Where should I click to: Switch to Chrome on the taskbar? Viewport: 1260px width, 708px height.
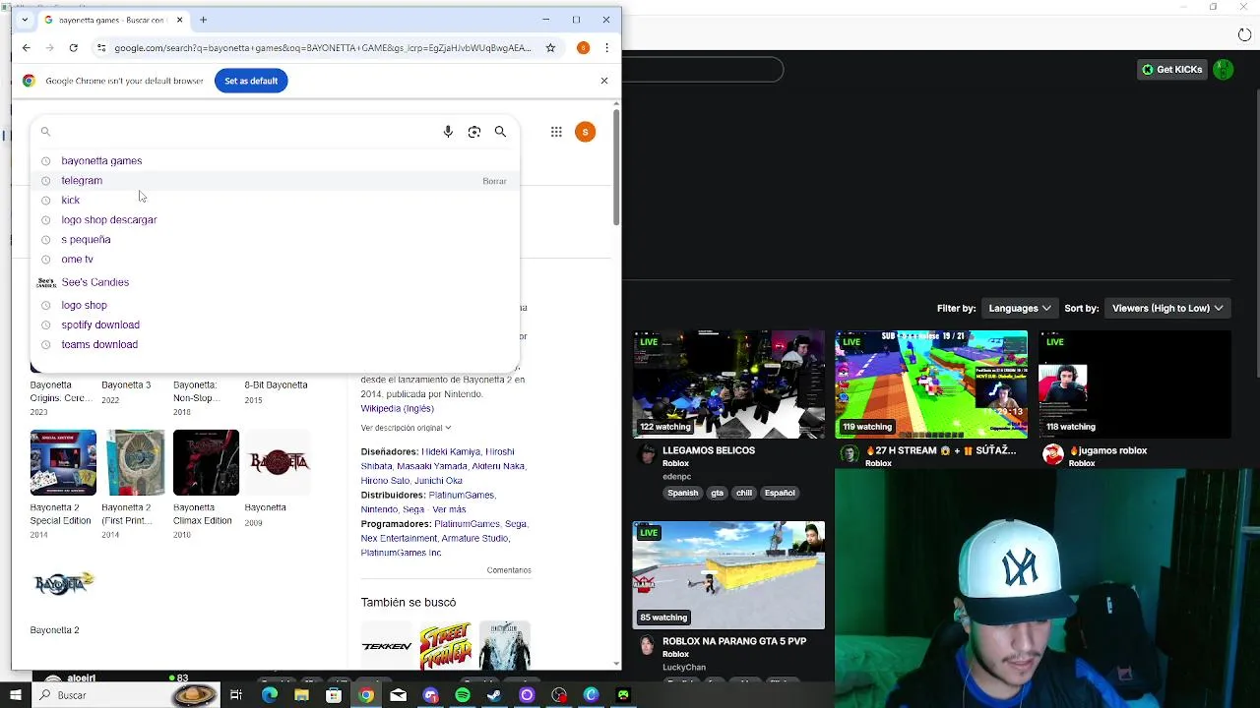pyautogui.click(x=366, y=695)
